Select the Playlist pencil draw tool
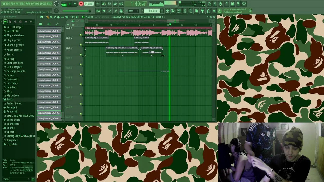 point(47,17)
